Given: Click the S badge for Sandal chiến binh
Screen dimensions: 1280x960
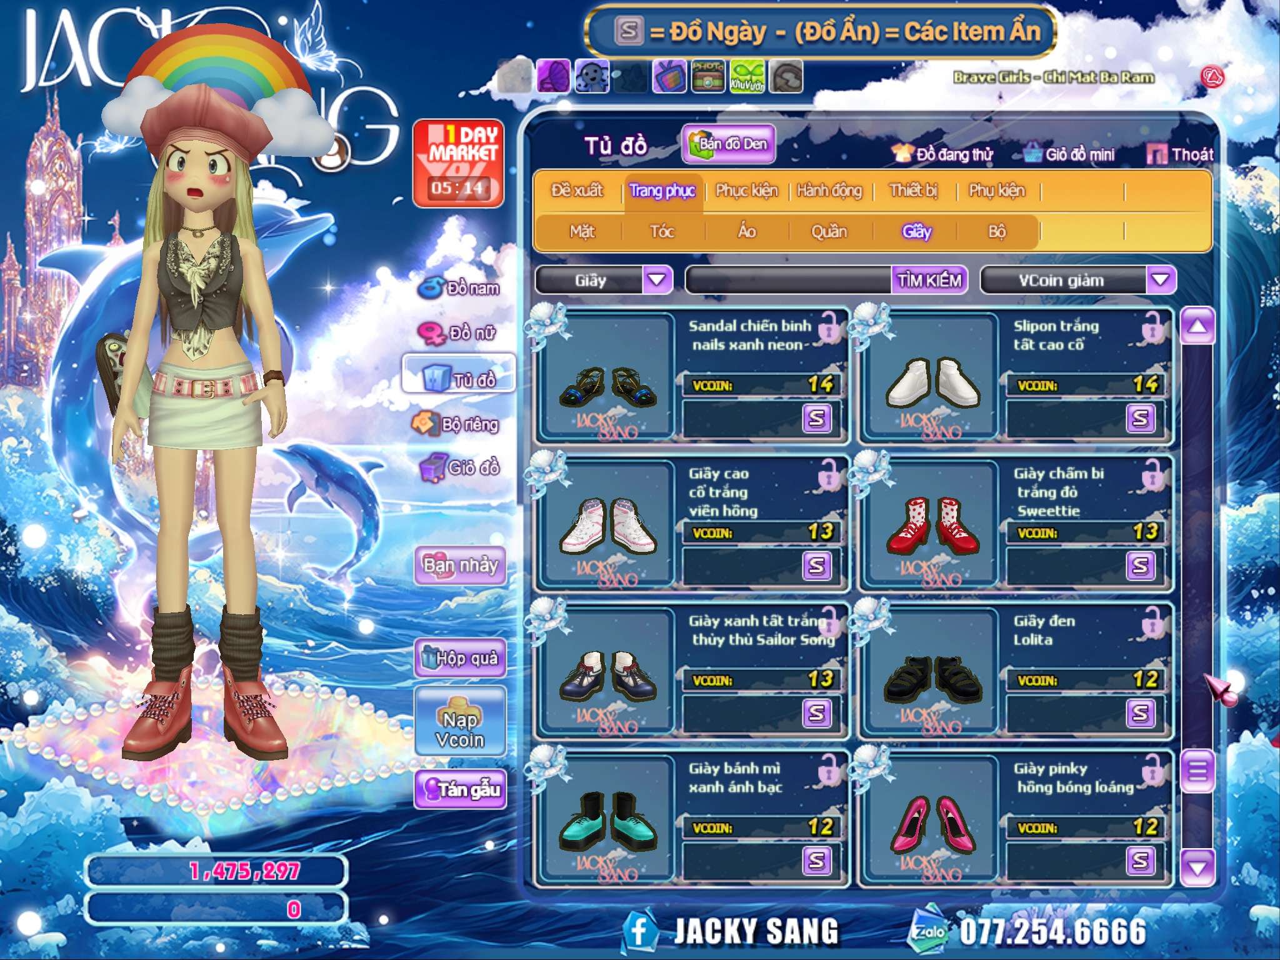Looking at the screenshot, I should click(x=817, y=418).
